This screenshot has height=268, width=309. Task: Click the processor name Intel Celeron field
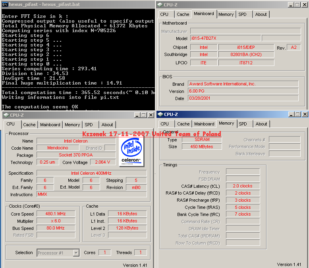point(76,141)
